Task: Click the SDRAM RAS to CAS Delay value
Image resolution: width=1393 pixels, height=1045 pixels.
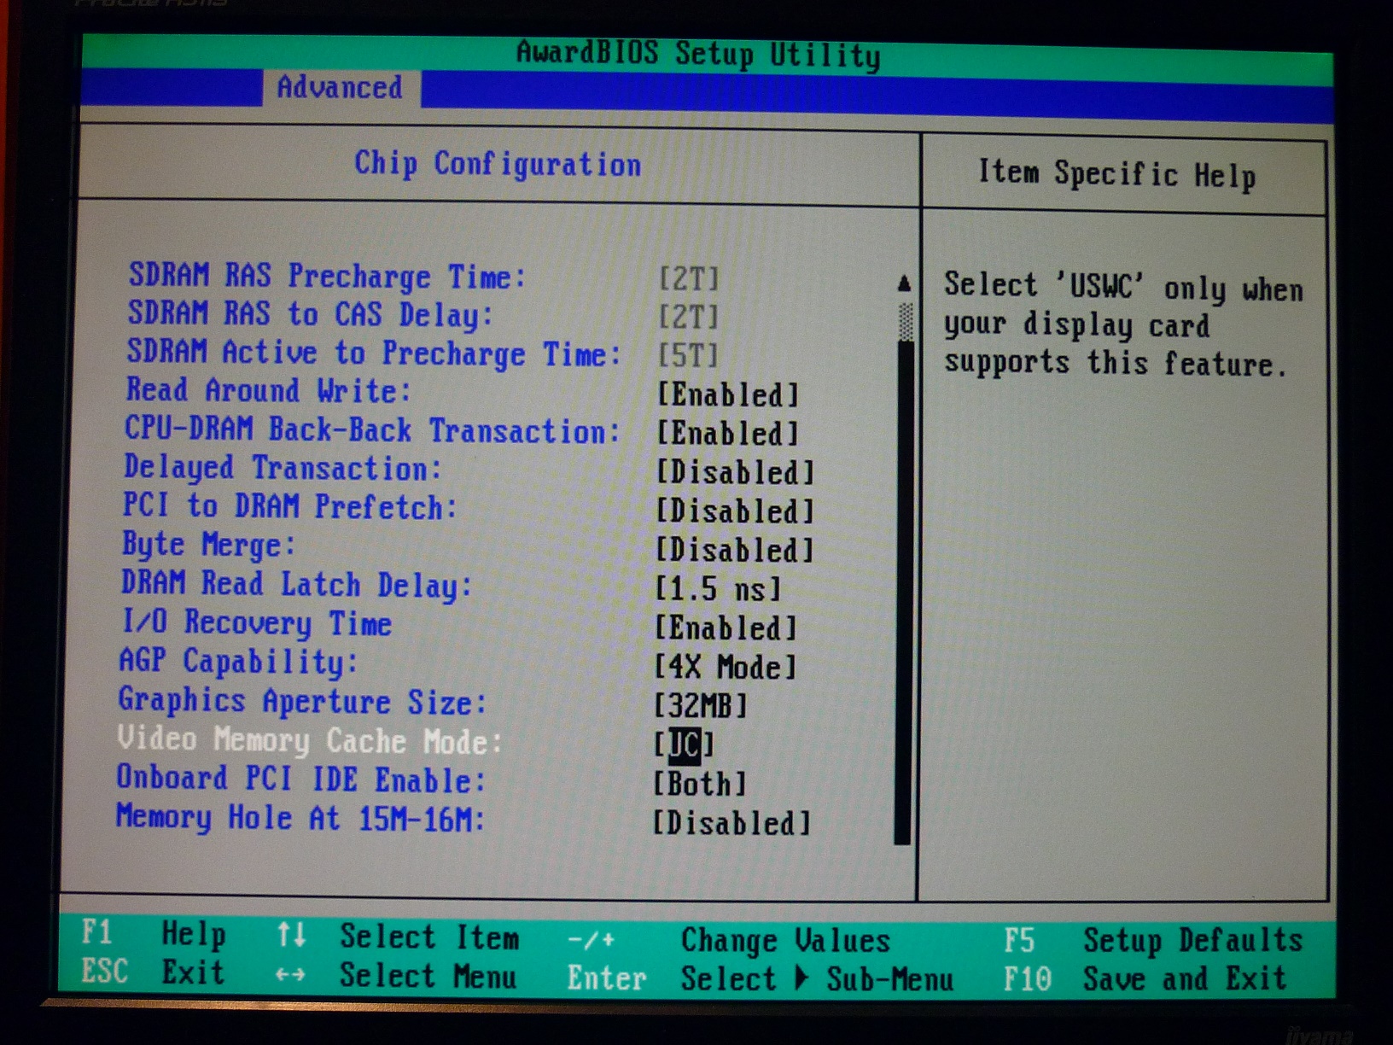Action: pyautogui.click(x=689, y=317)
